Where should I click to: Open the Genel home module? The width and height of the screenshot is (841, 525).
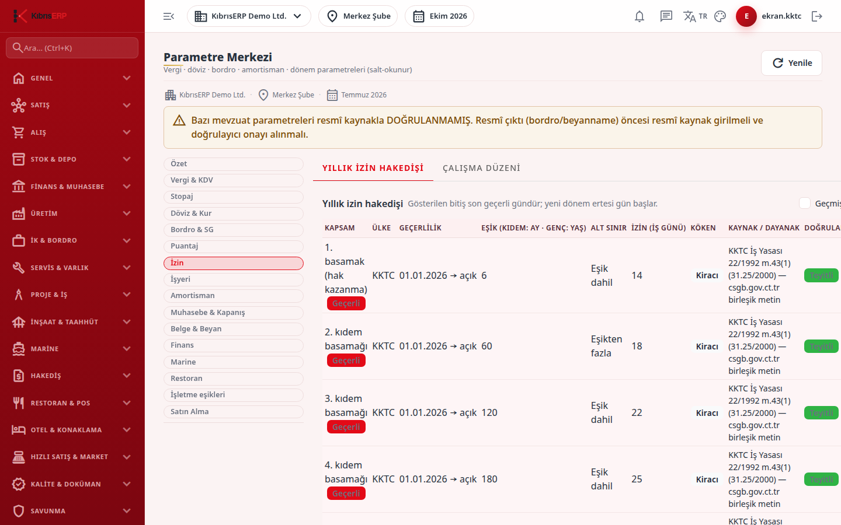click(x=19, y=78)
